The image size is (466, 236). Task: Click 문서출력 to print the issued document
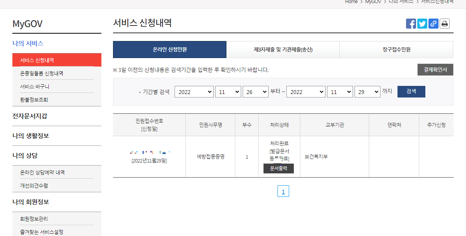tap(278, 168)
